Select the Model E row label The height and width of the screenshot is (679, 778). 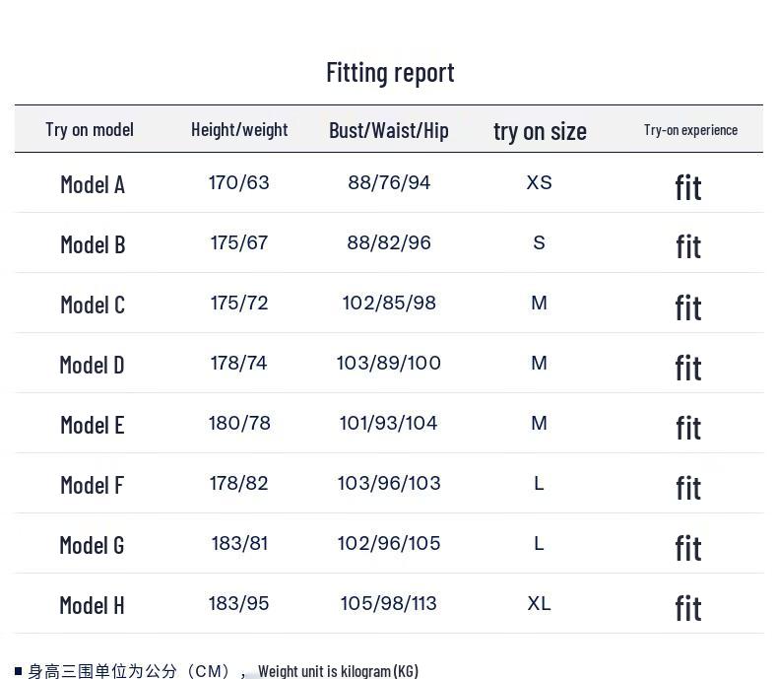coord(93,425)
